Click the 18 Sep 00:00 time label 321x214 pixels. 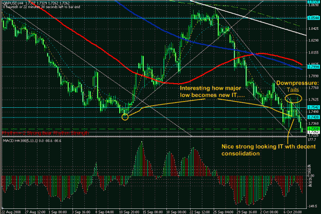click(176, 212)
